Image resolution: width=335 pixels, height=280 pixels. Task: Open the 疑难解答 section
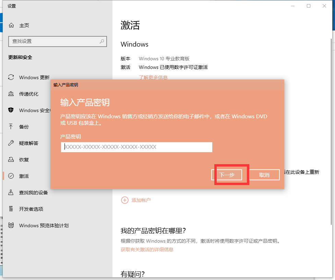27,143
